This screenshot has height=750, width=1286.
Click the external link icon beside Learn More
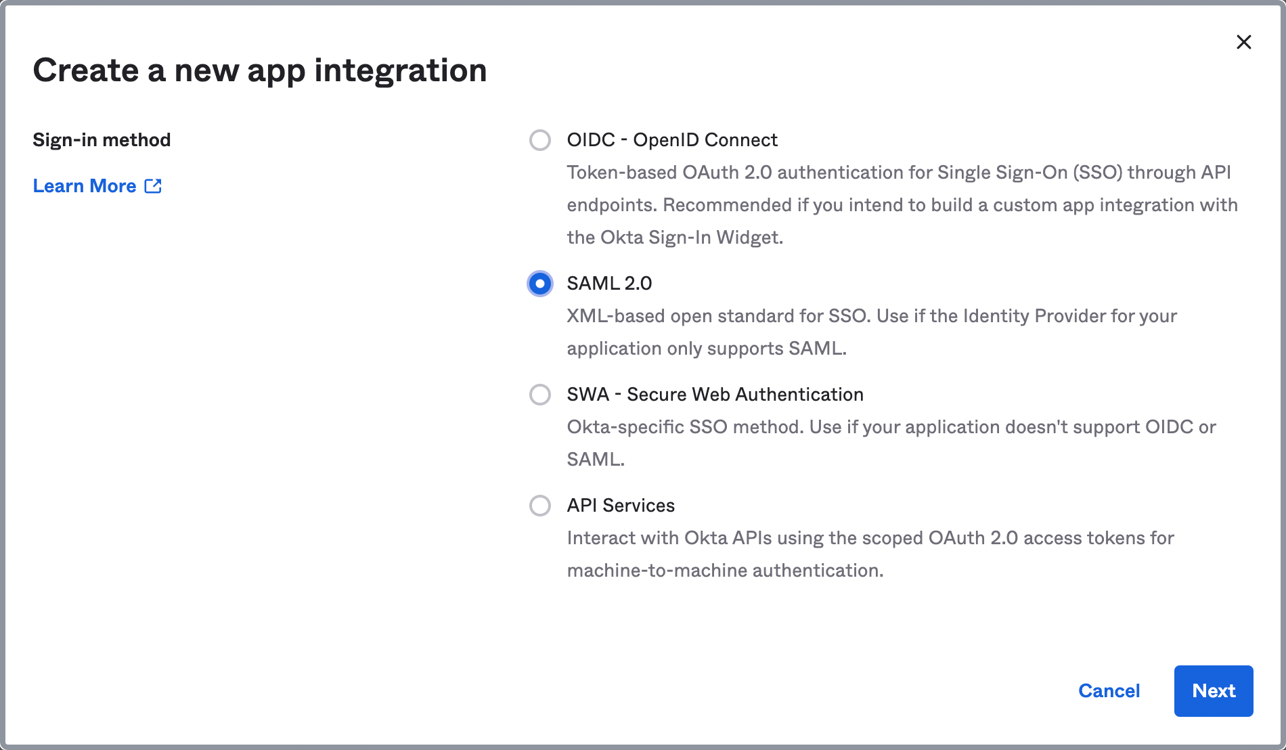(154, 185)
